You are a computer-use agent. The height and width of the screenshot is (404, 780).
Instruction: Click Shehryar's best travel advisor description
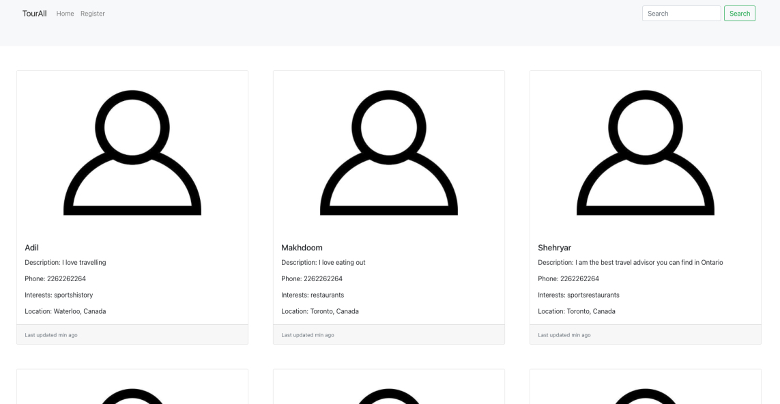coord(631,262)
